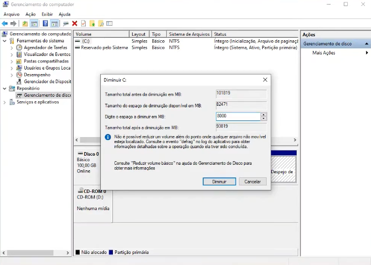Screen dimensions: 371x265
Task: Click the folder with magnifier icon
Action: click(101, 24)
